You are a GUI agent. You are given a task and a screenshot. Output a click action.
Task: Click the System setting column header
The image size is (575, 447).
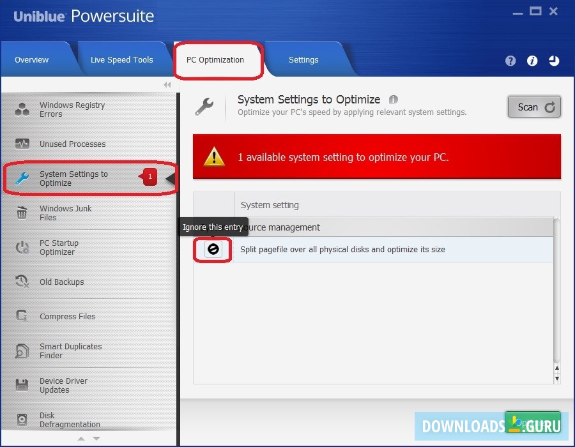click(x=397, y=205)
